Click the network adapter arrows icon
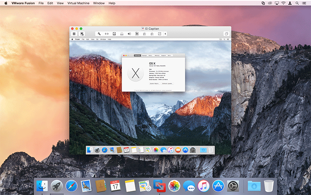311x195 pixels. [x=107, y=34]
